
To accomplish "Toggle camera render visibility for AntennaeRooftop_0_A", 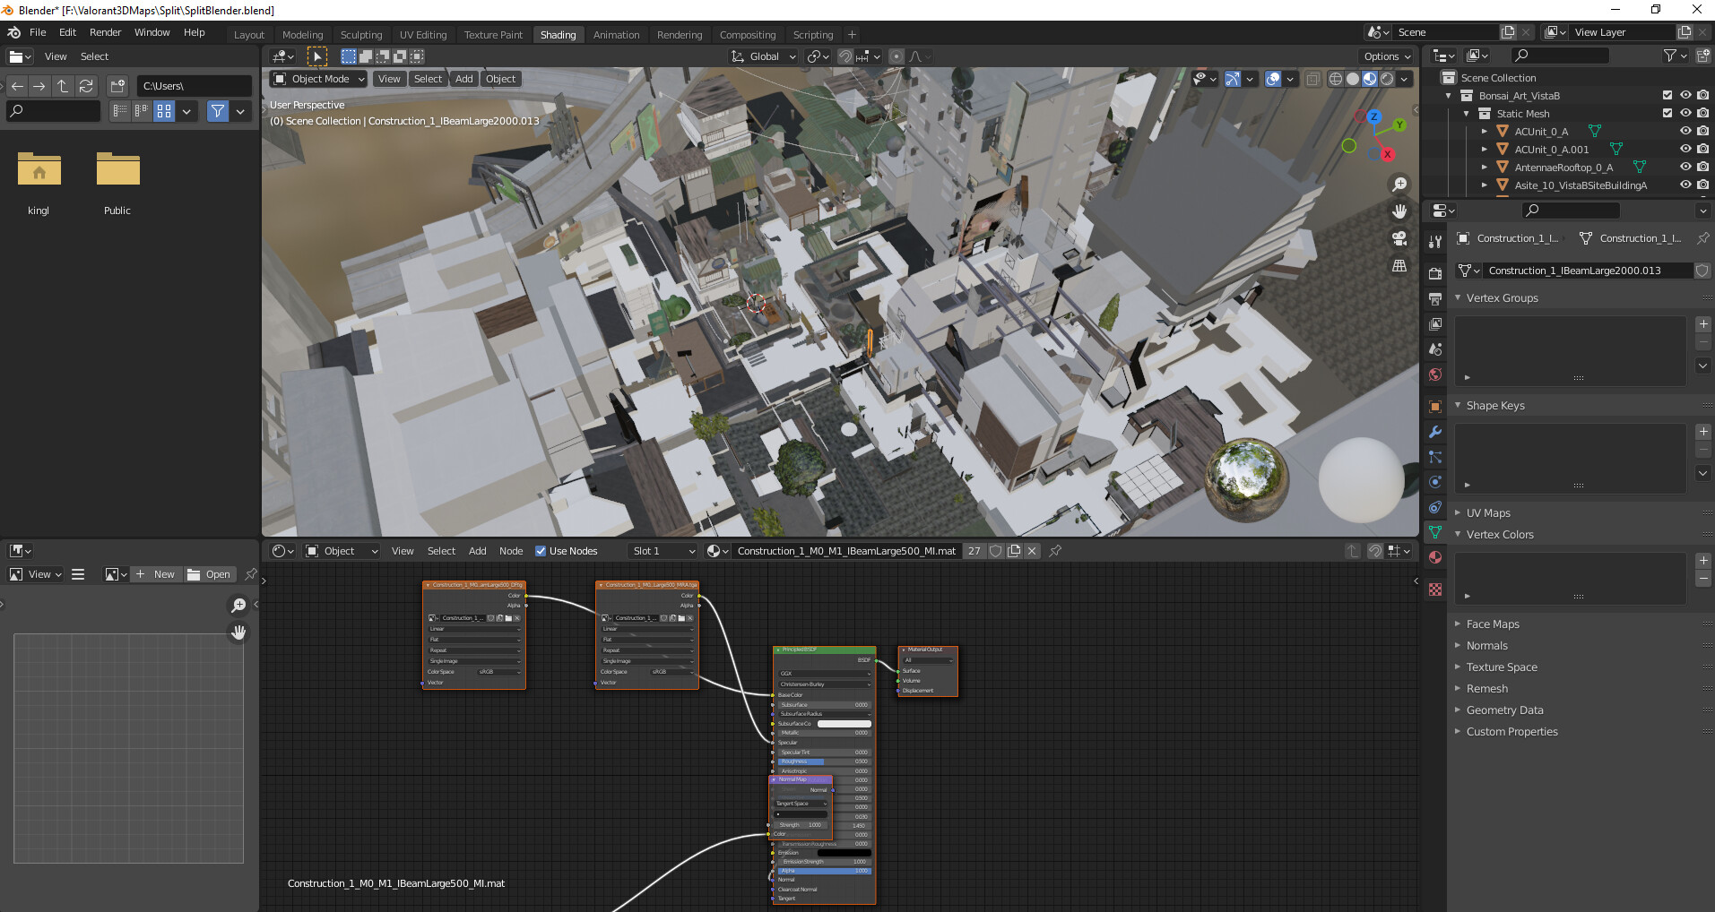I will [x=1704, y=167].
